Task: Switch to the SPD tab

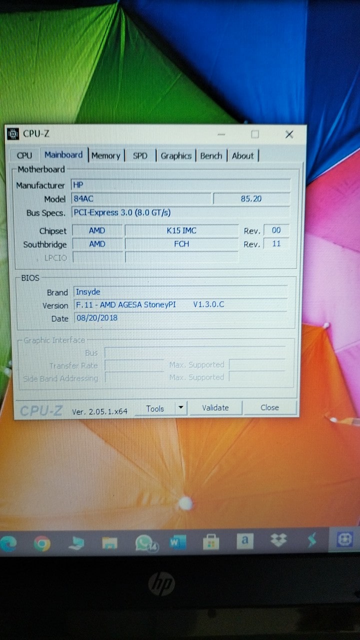Action: [x=140, y=156]
